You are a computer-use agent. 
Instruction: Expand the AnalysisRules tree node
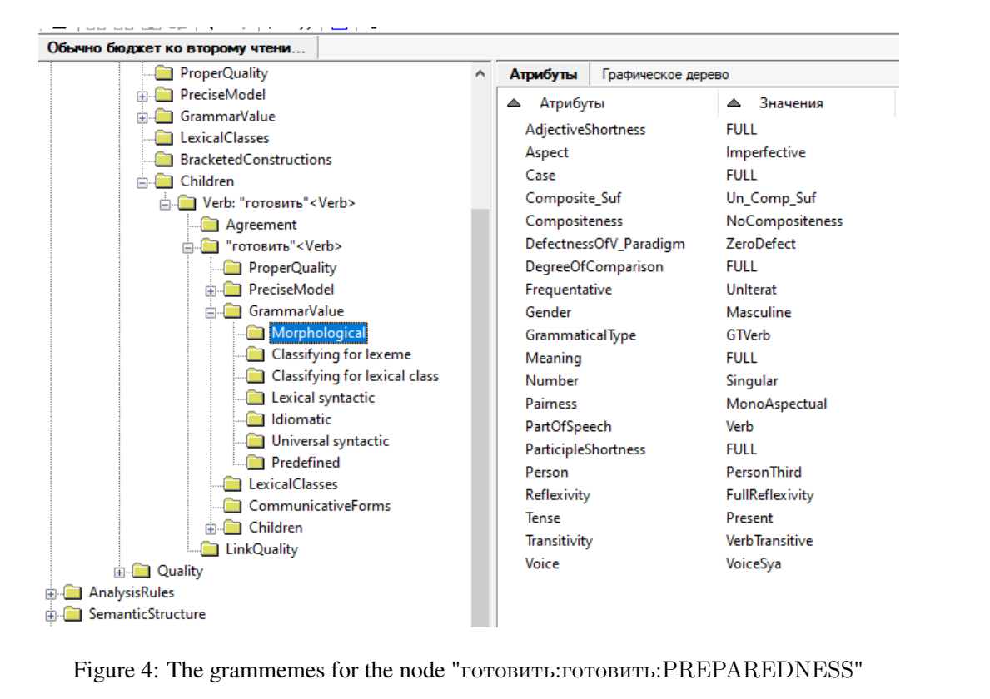[x=51, y=593]
